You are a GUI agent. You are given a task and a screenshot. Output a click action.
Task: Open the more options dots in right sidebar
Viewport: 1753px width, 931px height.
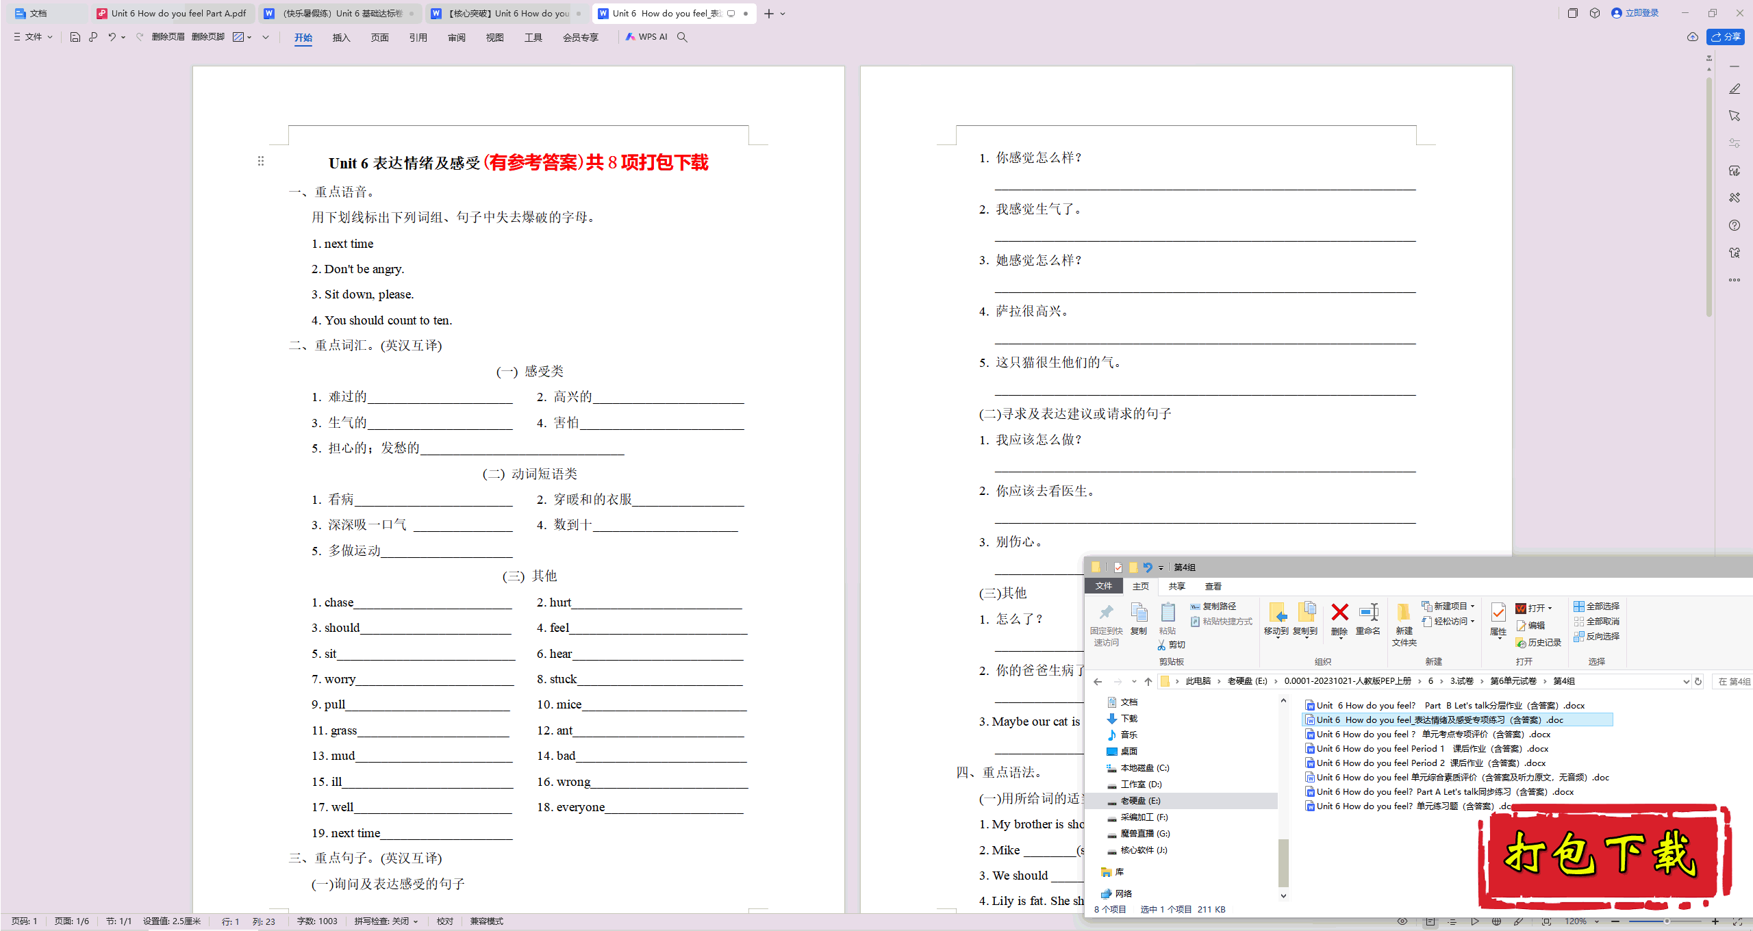pos(1735,280)
